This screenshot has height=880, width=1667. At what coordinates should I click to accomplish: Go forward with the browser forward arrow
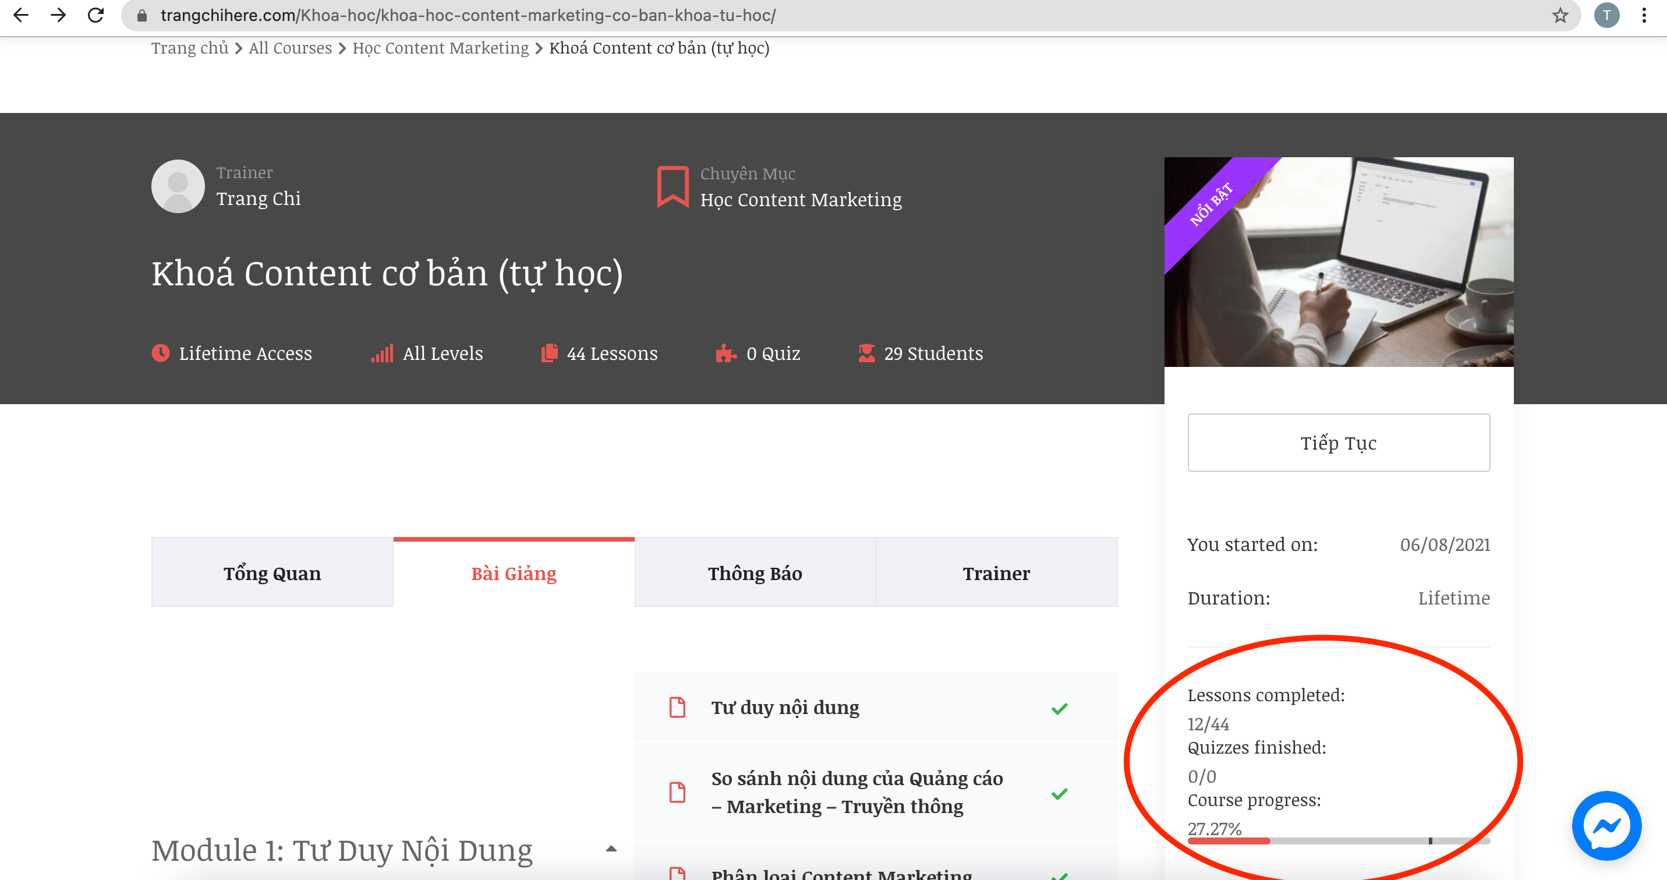coord(58,15)
